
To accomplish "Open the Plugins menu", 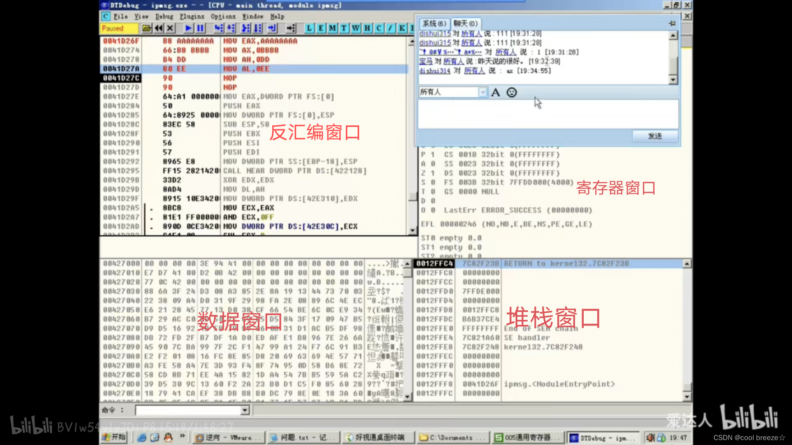I will pyautogui.click(x=192, y=16).
